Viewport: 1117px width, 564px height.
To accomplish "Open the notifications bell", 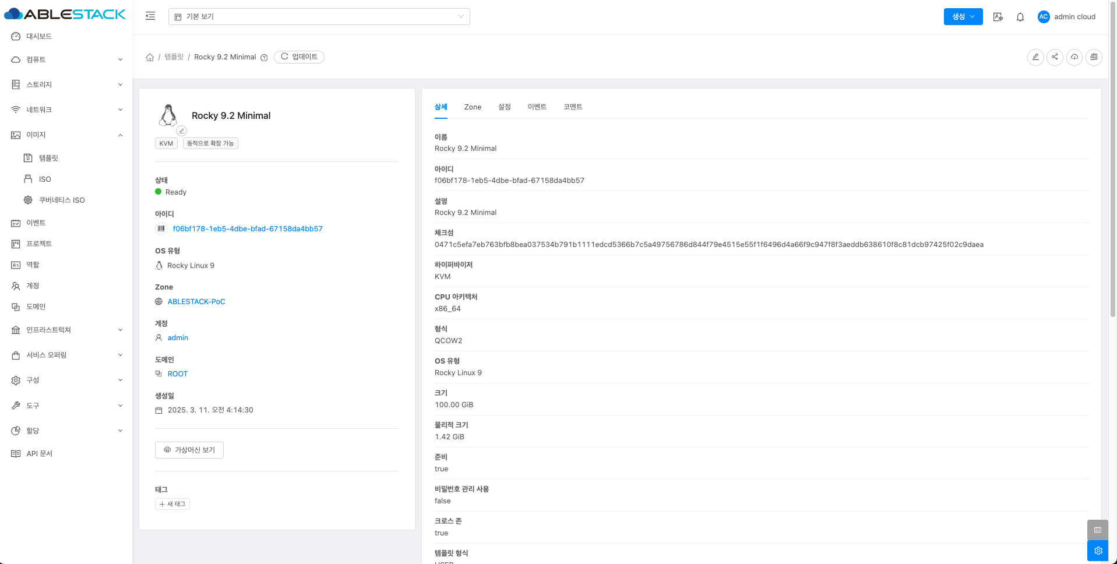I will (1020, 17).
